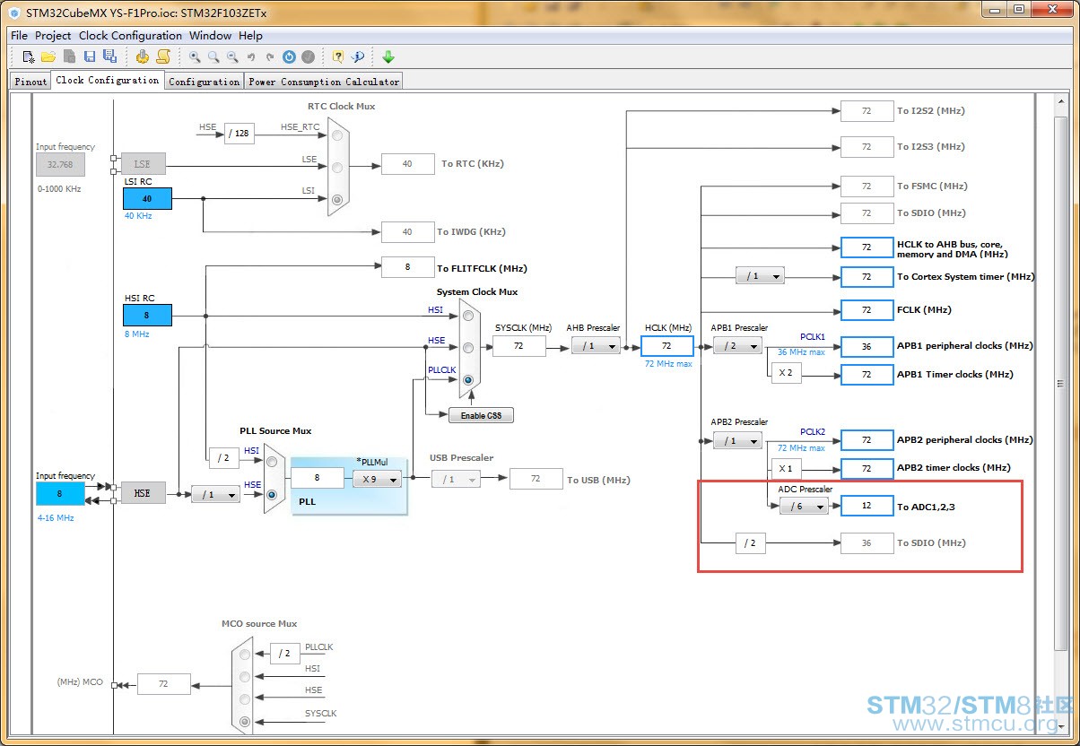Click the HCLK (MHz) value field
1080x746 pixels.
666,346
